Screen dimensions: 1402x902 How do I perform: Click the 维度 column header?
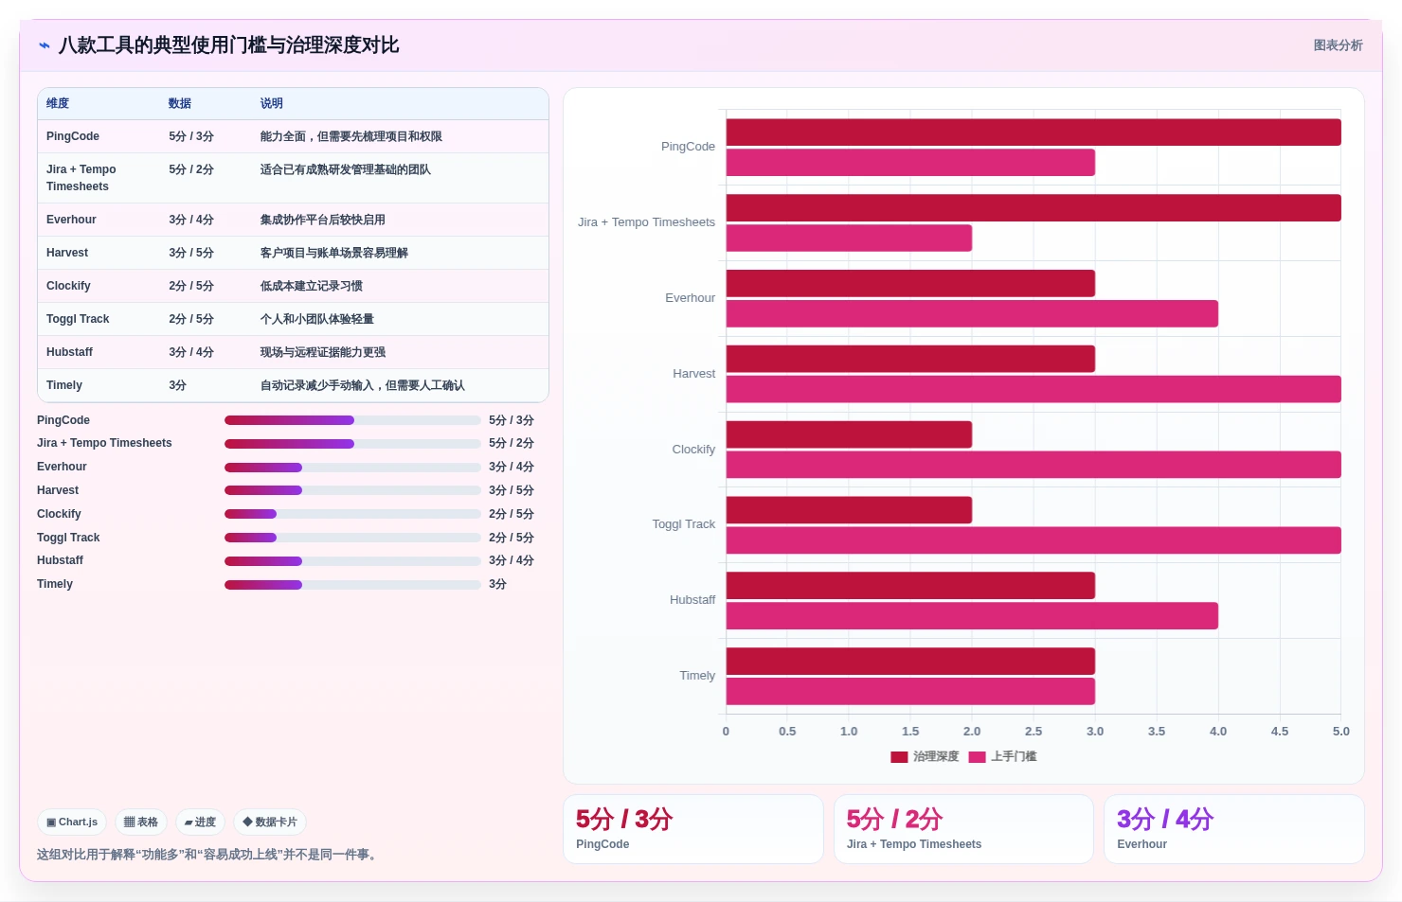58,104
